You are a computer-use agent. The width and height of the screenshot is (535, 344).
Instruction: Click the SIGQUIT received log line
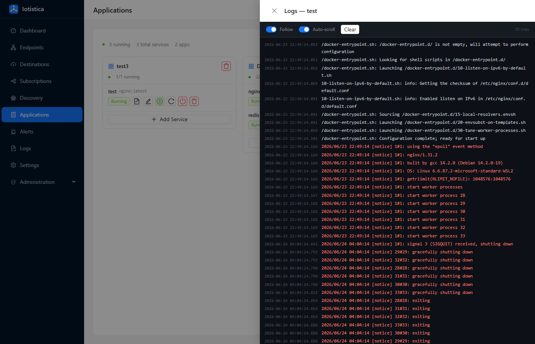coord(396,244)
